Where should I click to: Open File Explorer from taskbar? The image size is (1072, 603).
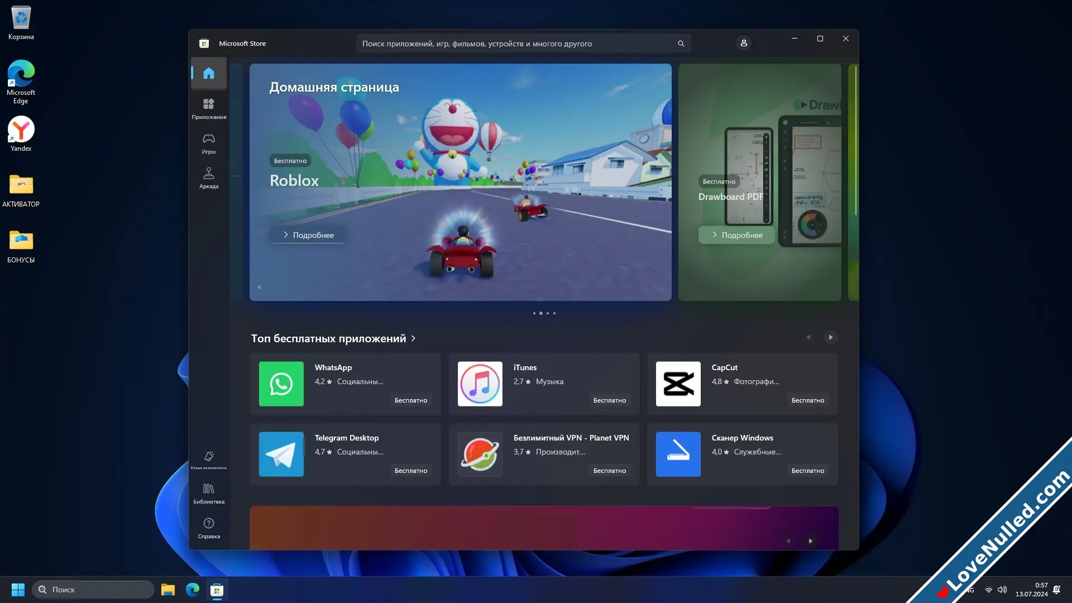coord(167,590)
